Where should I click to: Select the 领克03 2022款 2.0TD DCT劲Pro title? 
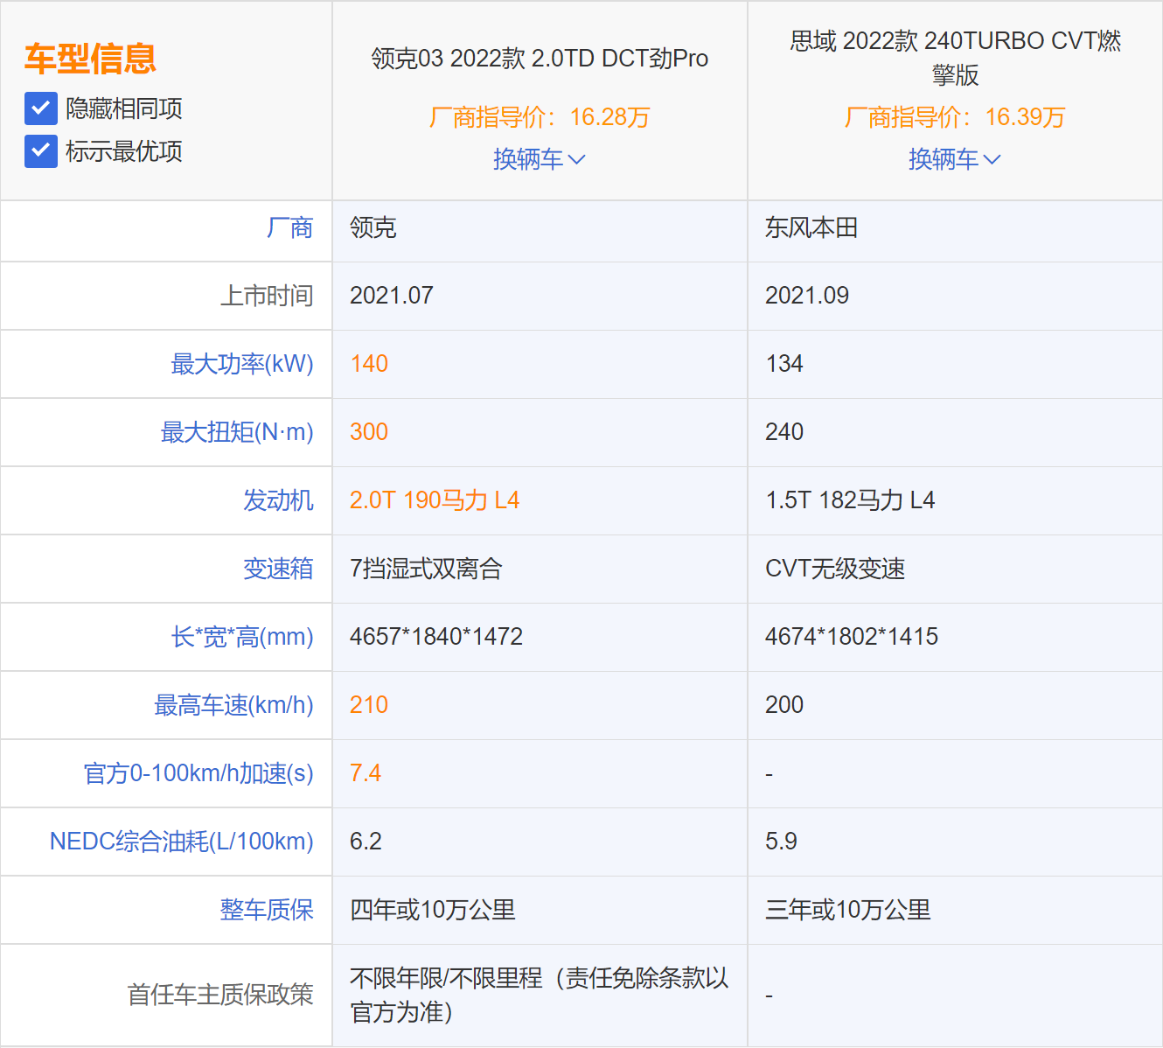tap(540, 59)
